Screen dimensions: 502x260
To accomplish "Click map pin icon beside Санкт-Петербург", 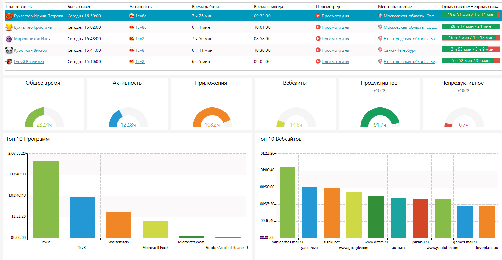I will [x=380, y=50].
